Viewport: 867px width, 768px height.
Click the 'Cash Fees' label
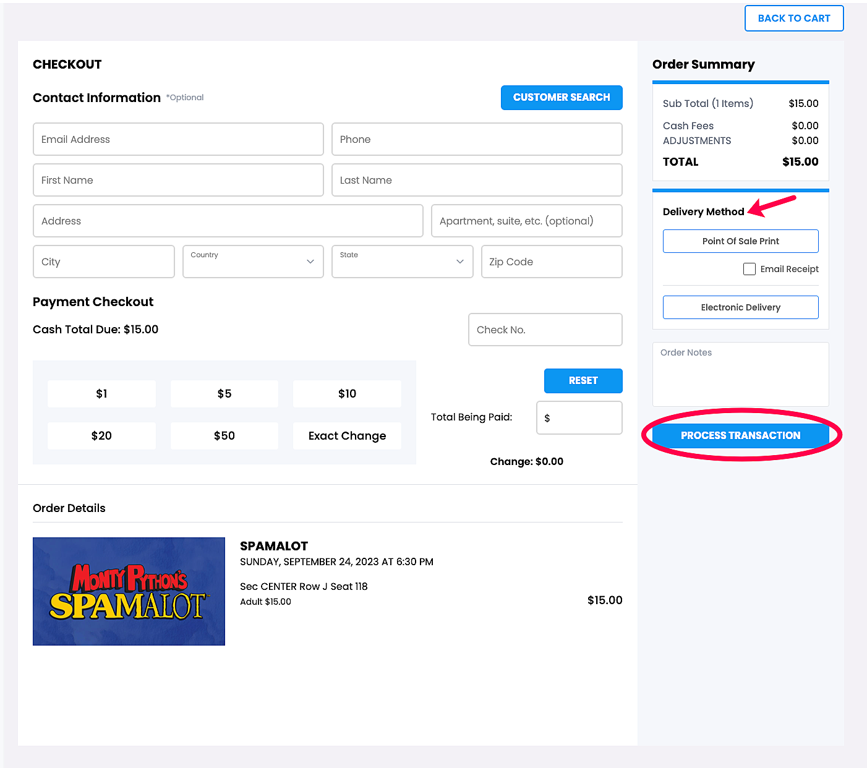pos(688,126)
